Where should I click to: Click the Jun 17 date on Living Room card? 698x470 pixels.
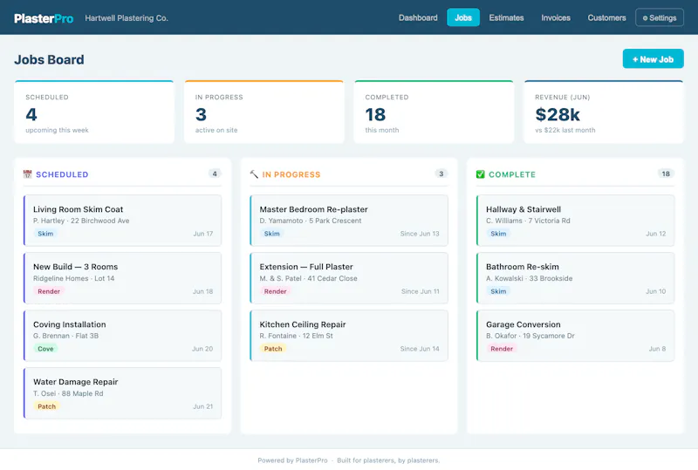[203, 234]
